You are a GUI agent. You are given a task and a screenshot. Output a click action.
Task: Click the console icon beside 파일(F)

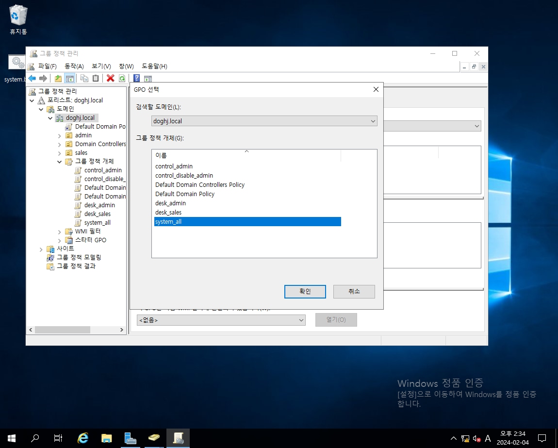coord(32,66)
